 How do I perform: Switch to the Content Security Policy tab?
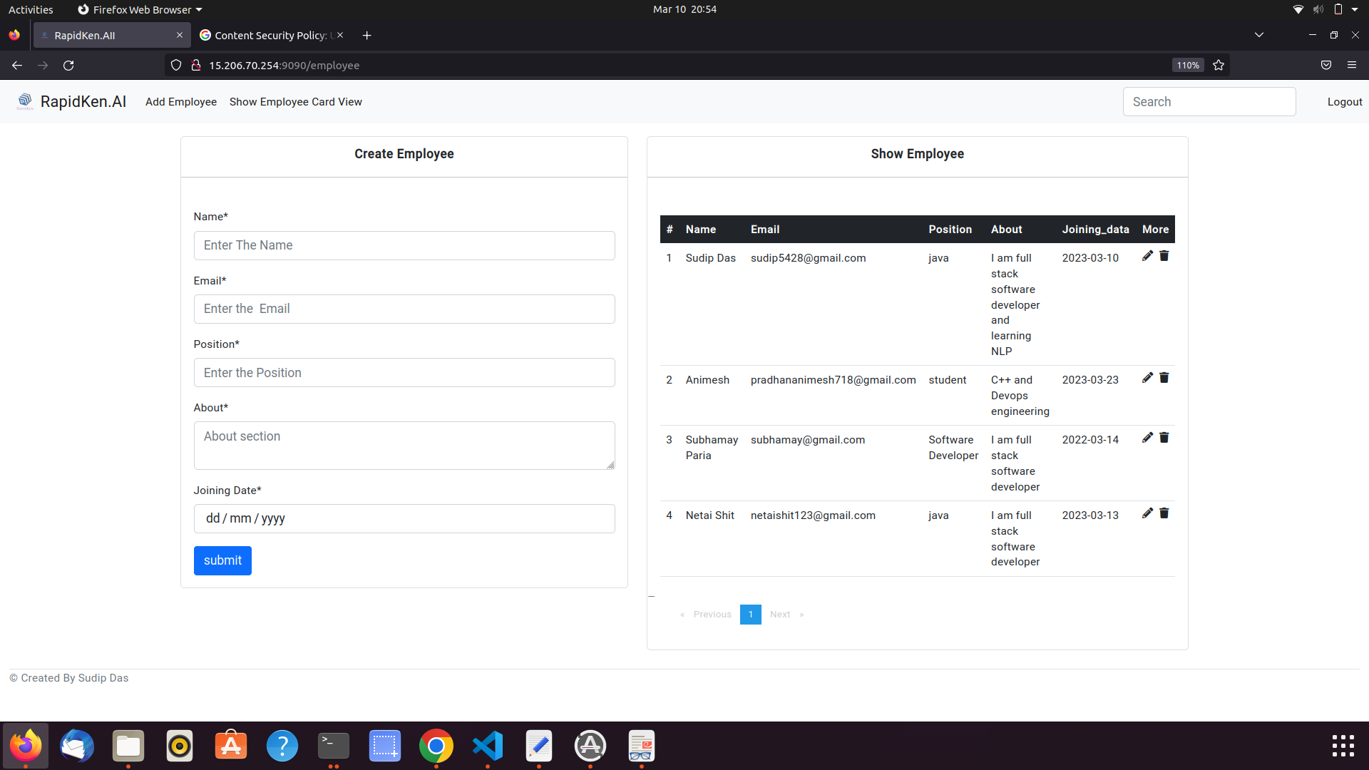coord(264,35)
